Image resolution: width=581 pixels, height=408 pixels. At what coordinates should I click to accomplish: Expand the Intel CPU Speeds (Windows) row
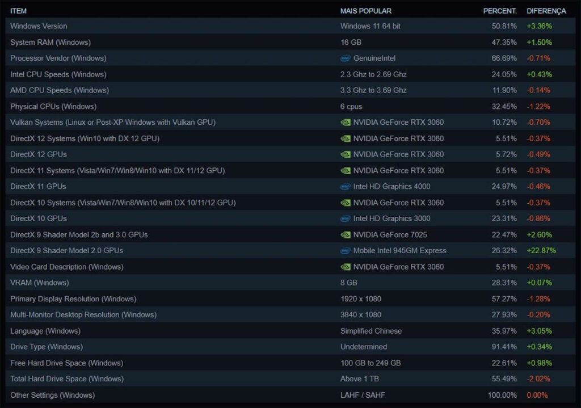(290, 74)
